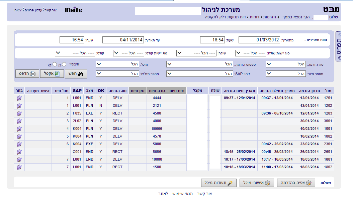Click the חפש search button
353x219 pixels.
(x=76, y=74)
